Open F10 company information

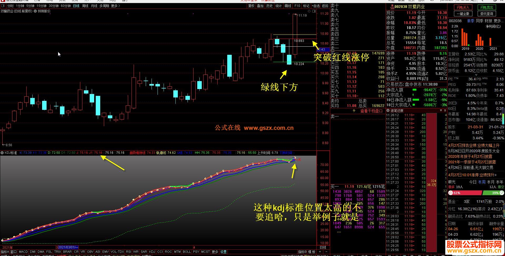point(297,6)
